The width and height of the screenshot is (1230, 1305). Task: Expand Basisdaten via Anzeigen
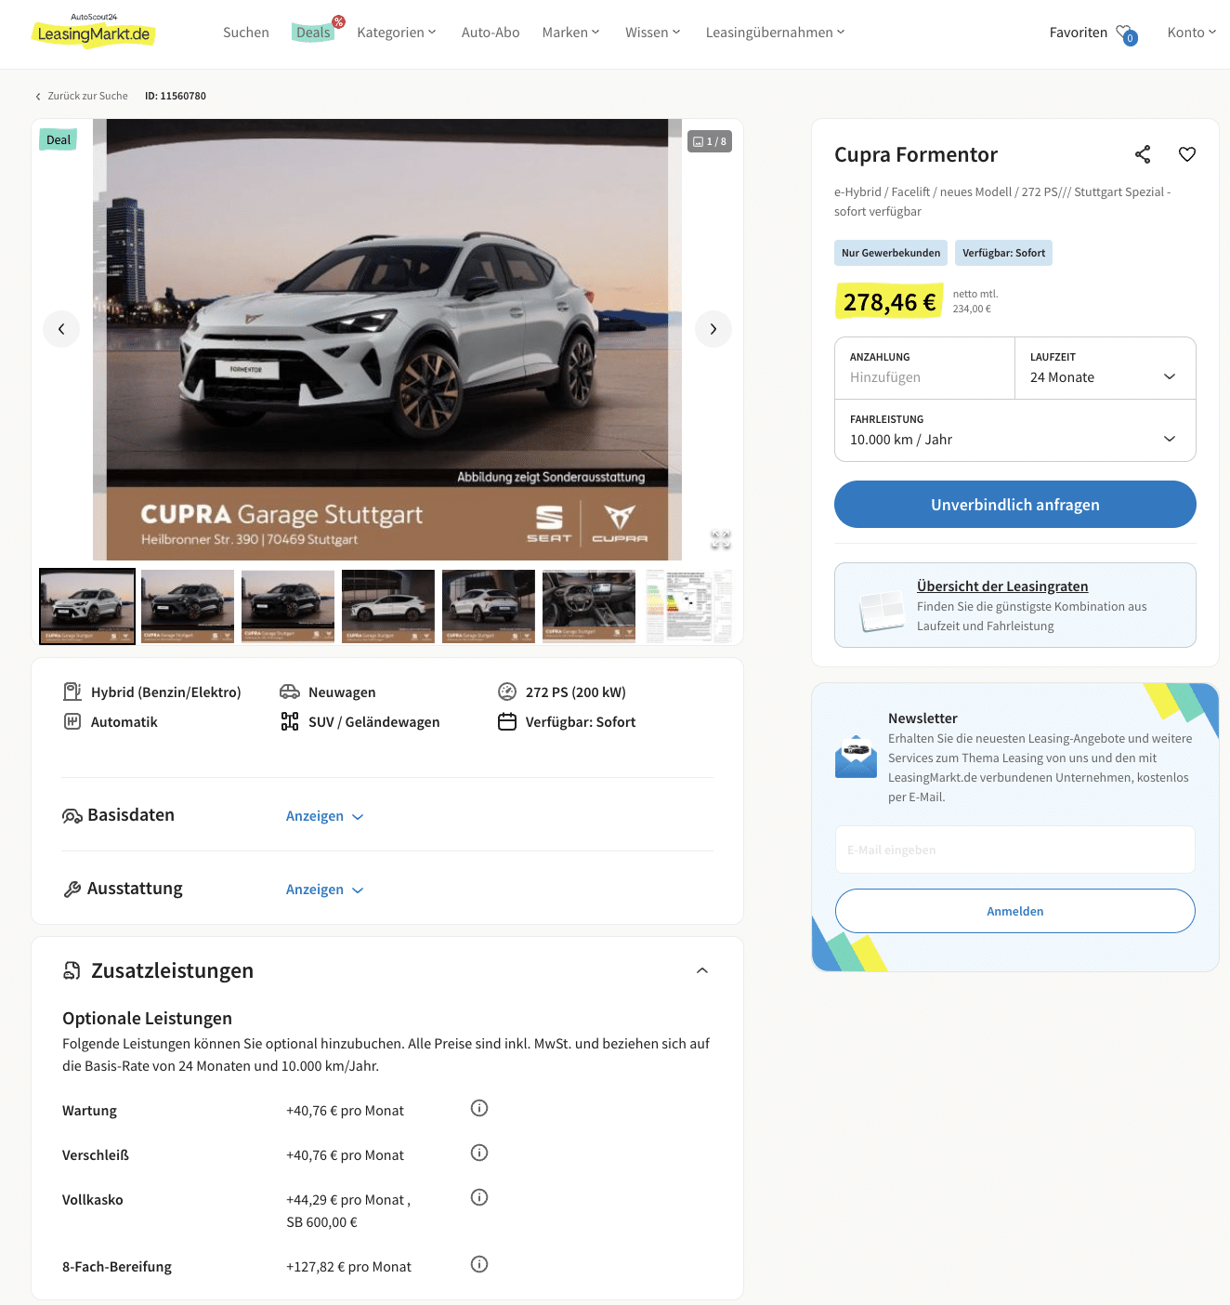[324, 816]
